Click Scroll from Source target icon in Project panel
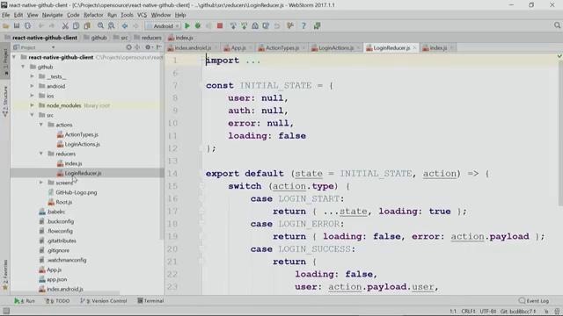 pyautogui.click(x=129, y=47)
